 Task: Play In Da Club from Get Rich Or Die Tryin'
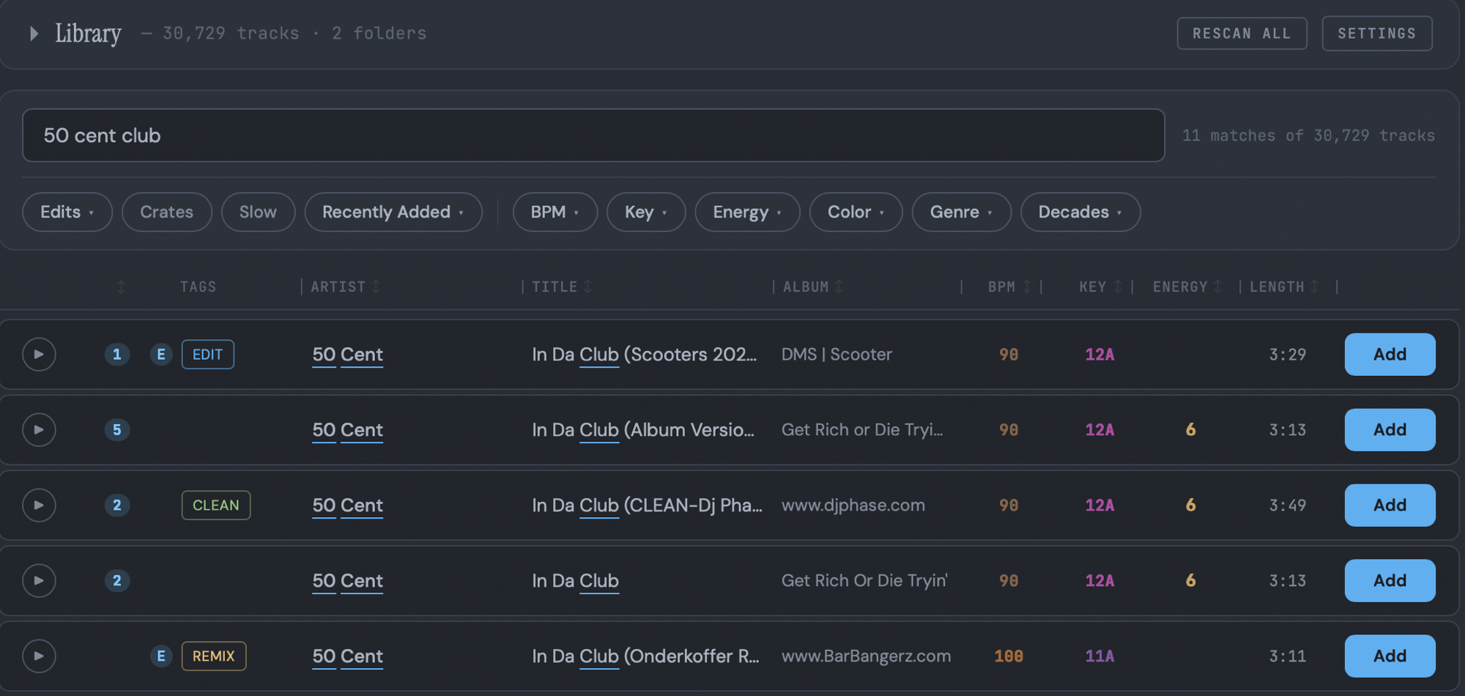[x=39, y=581]
